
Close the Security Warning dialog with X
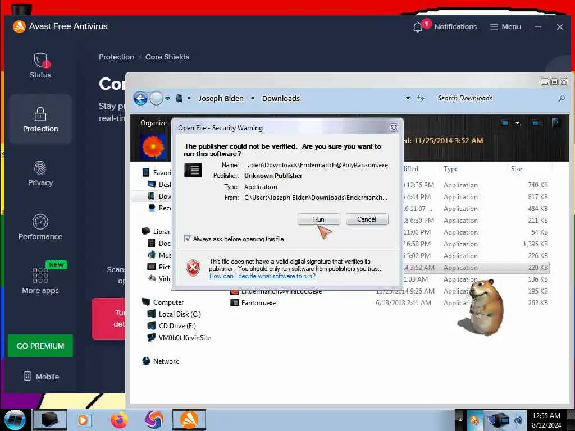pos(394,127)
